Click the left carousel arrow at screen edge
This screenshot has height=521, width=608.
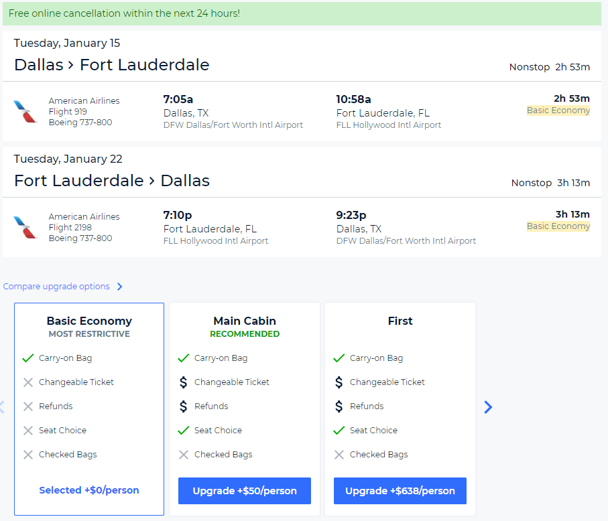pos(2,406)
